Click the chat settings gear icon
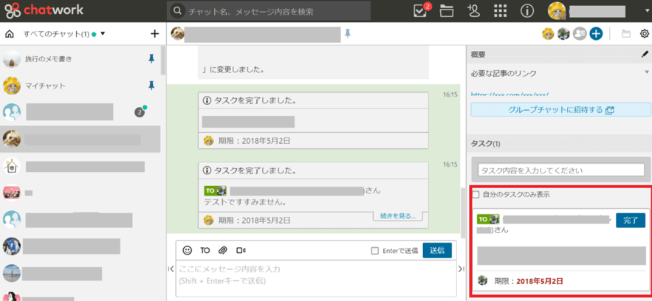652x301 pixels. [x=644, y=34]
